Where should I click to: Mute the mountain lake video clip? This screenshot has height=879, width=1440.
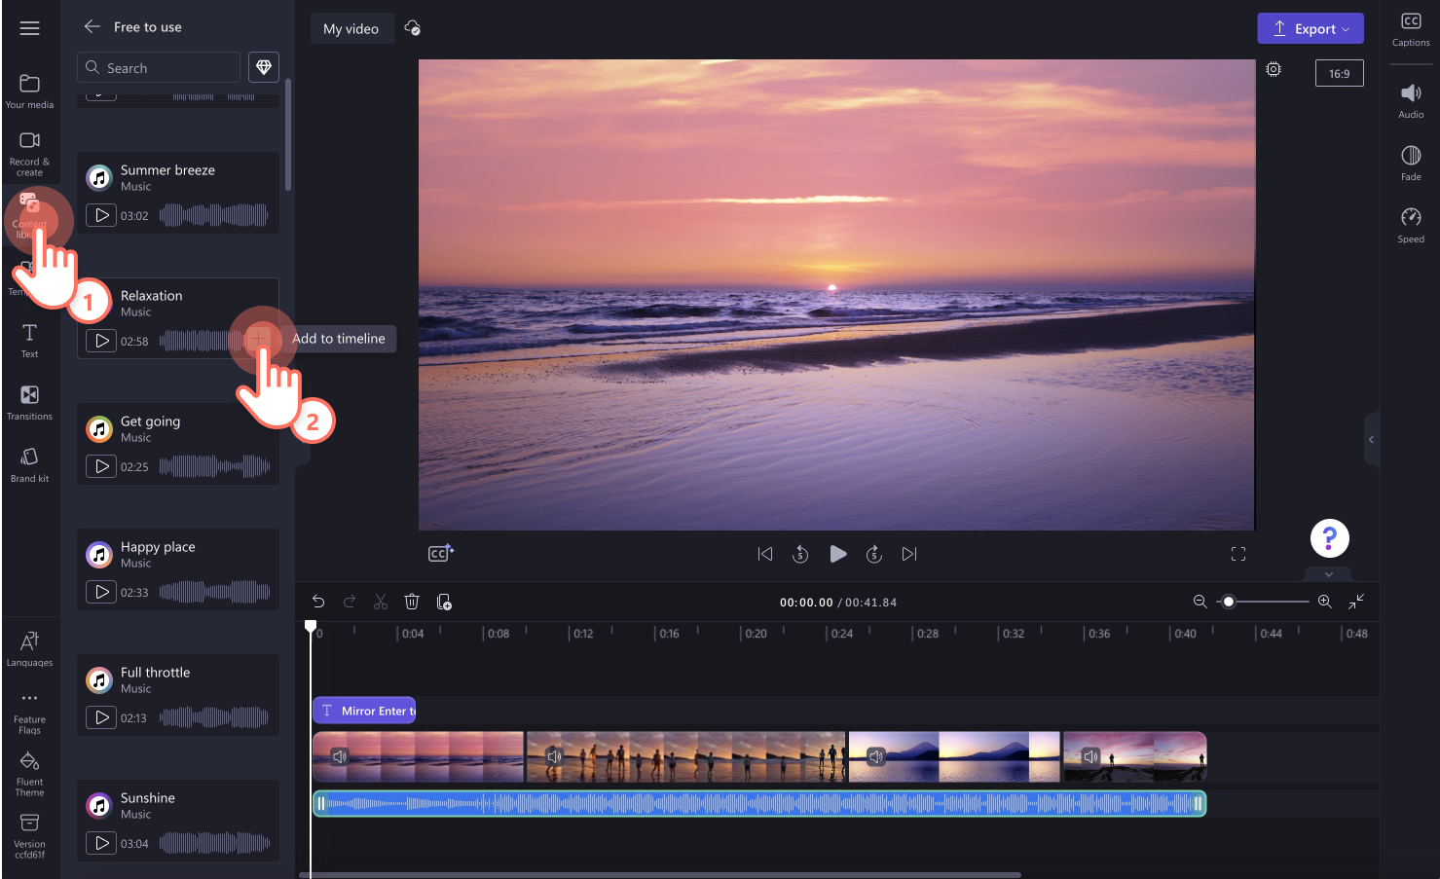tap(876, 756)
